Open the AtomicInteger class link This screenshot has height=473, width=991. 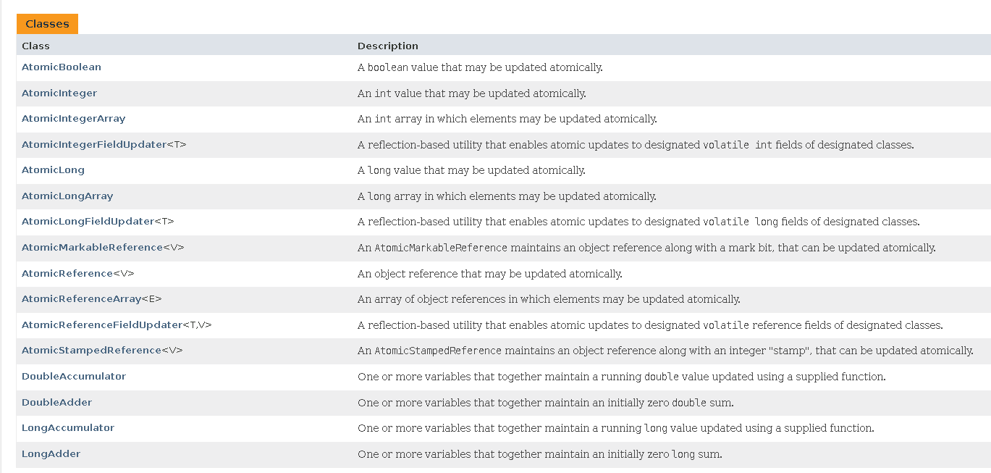click(x=59, y=93)
